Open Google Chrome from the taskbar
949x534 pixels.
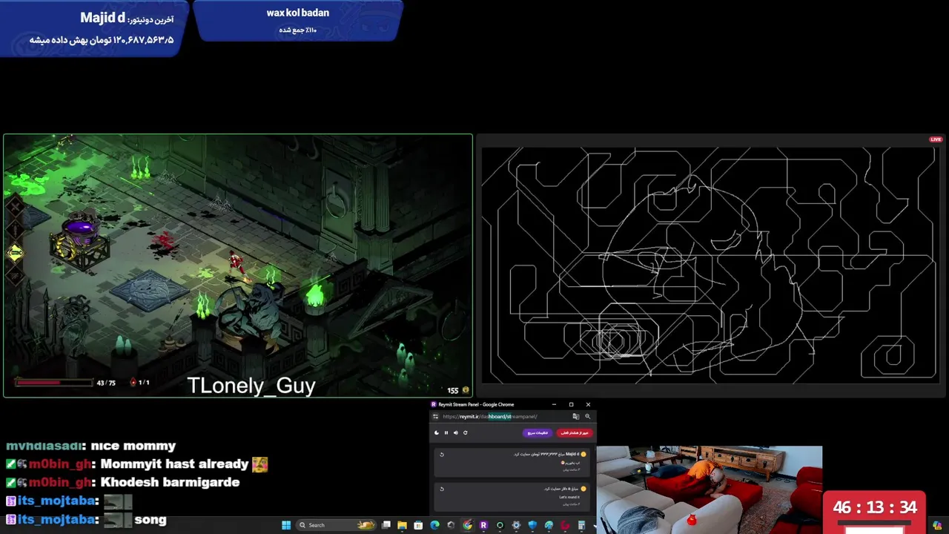point(467,525)
